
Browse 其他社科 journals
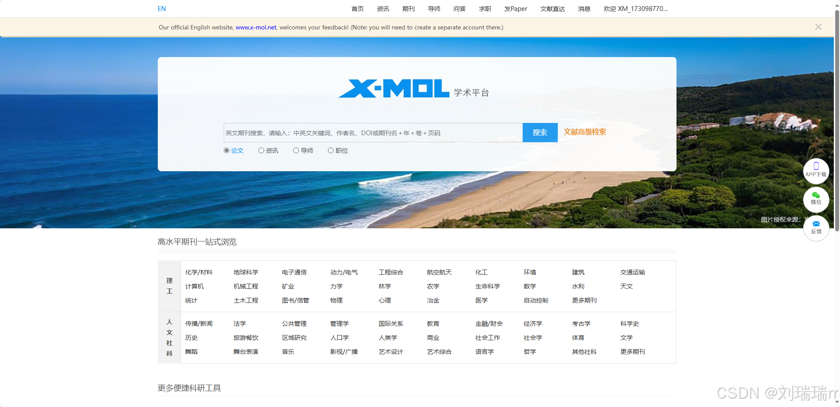click(x=584, y=352)
